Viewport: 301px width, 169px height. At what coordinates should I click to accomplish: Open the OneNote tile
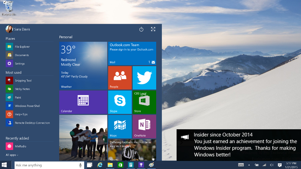144,126
